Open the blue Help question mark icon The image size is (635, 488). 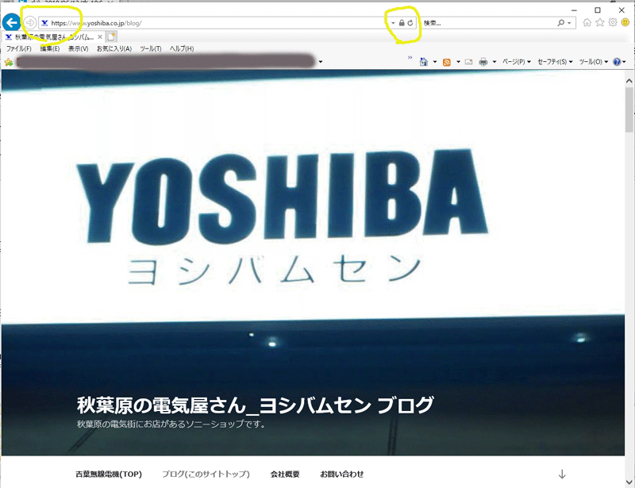[617, 62]
